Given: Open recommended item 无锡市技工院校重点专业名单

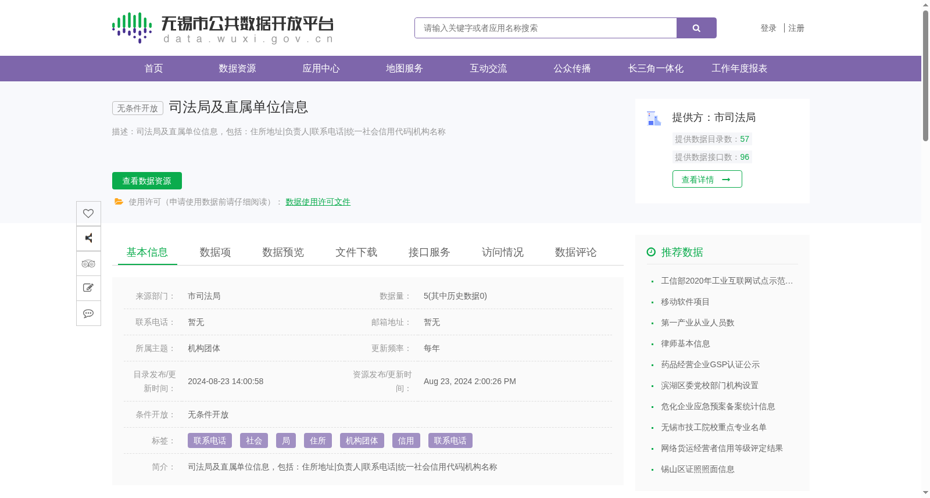Looking at the screenshot, I should [x=714, y=427].
